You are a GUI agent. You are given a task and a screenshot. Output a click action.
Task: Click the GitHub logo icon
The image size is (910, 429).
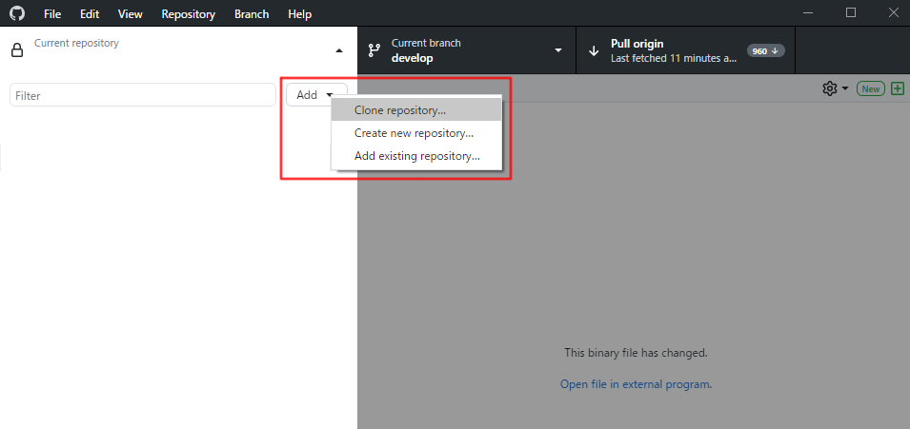[x=17, y=13]
